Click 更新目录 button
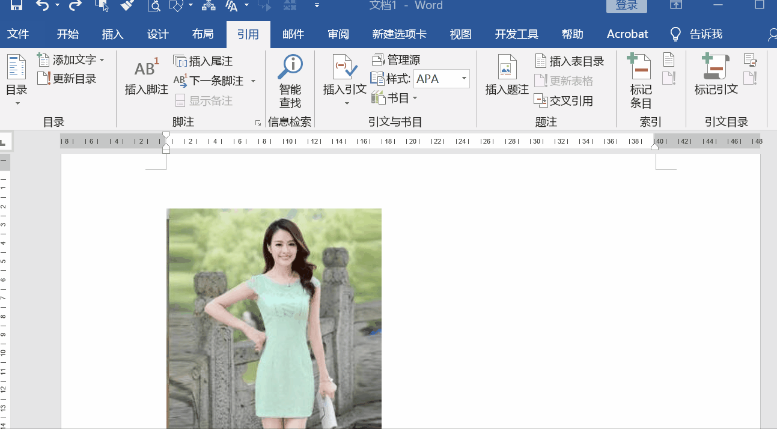Viewport: 777px width, 429px height. (67, 79)
